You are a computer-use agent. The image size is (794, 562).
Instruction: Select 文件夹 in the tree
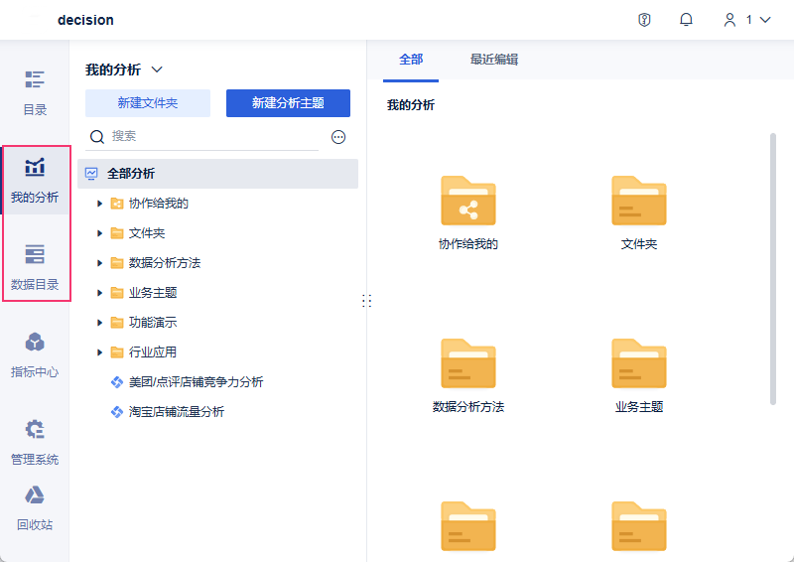(147, 233)
